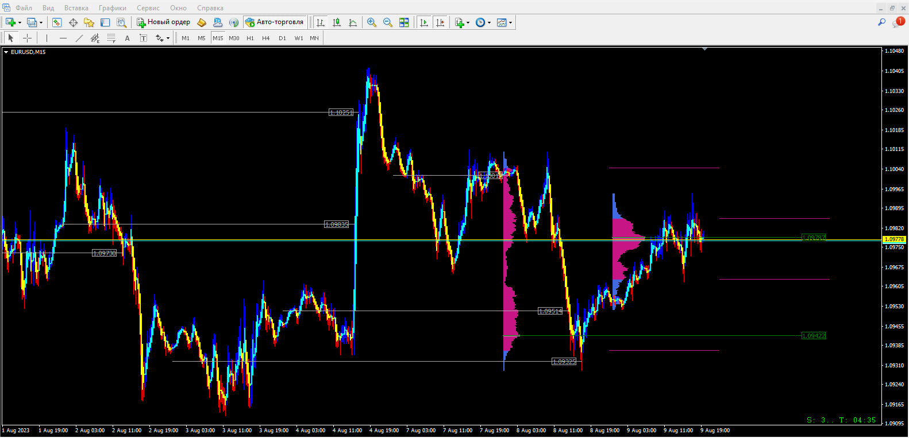Image resolution: width=909 pixels, height=438 pixels.
Task: Switch chart to candlestick mode
Action: tap(337, 22)
